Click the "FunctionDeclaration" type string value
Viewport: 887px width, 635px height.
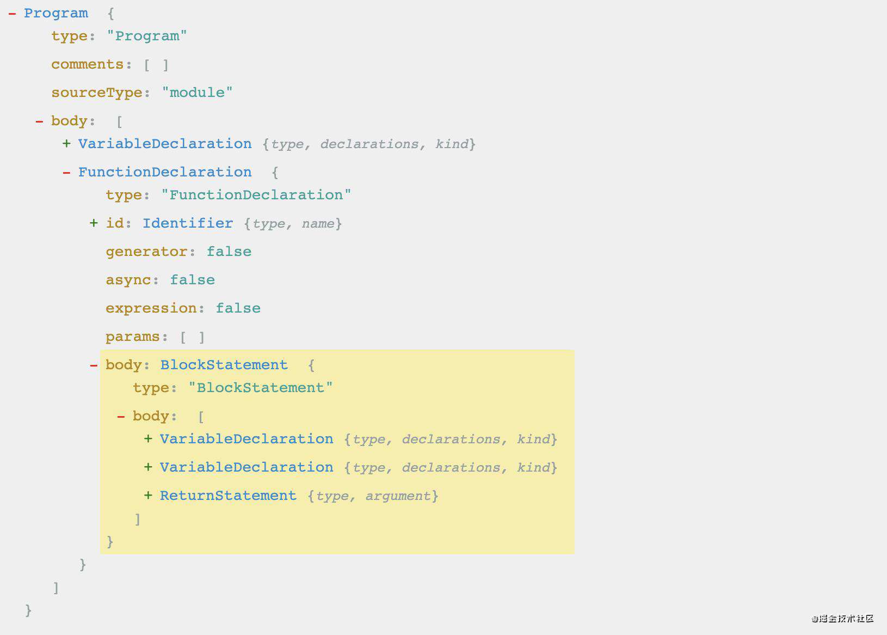[x=256, y=195]
